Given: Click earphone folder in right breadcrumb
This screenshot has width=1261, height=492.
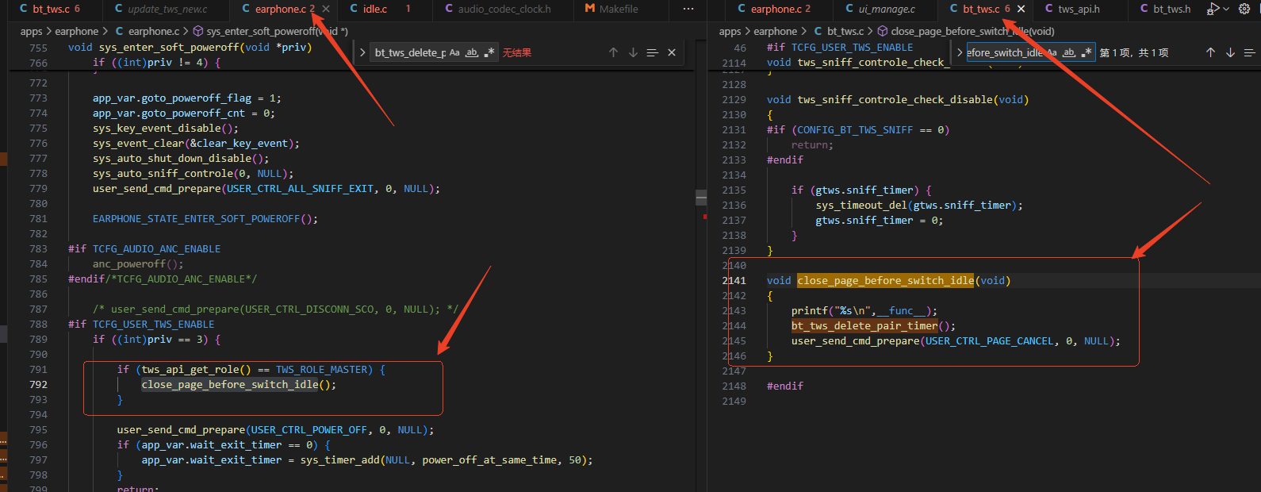Looking at the screenshot, I should click(x=776, y=31).
